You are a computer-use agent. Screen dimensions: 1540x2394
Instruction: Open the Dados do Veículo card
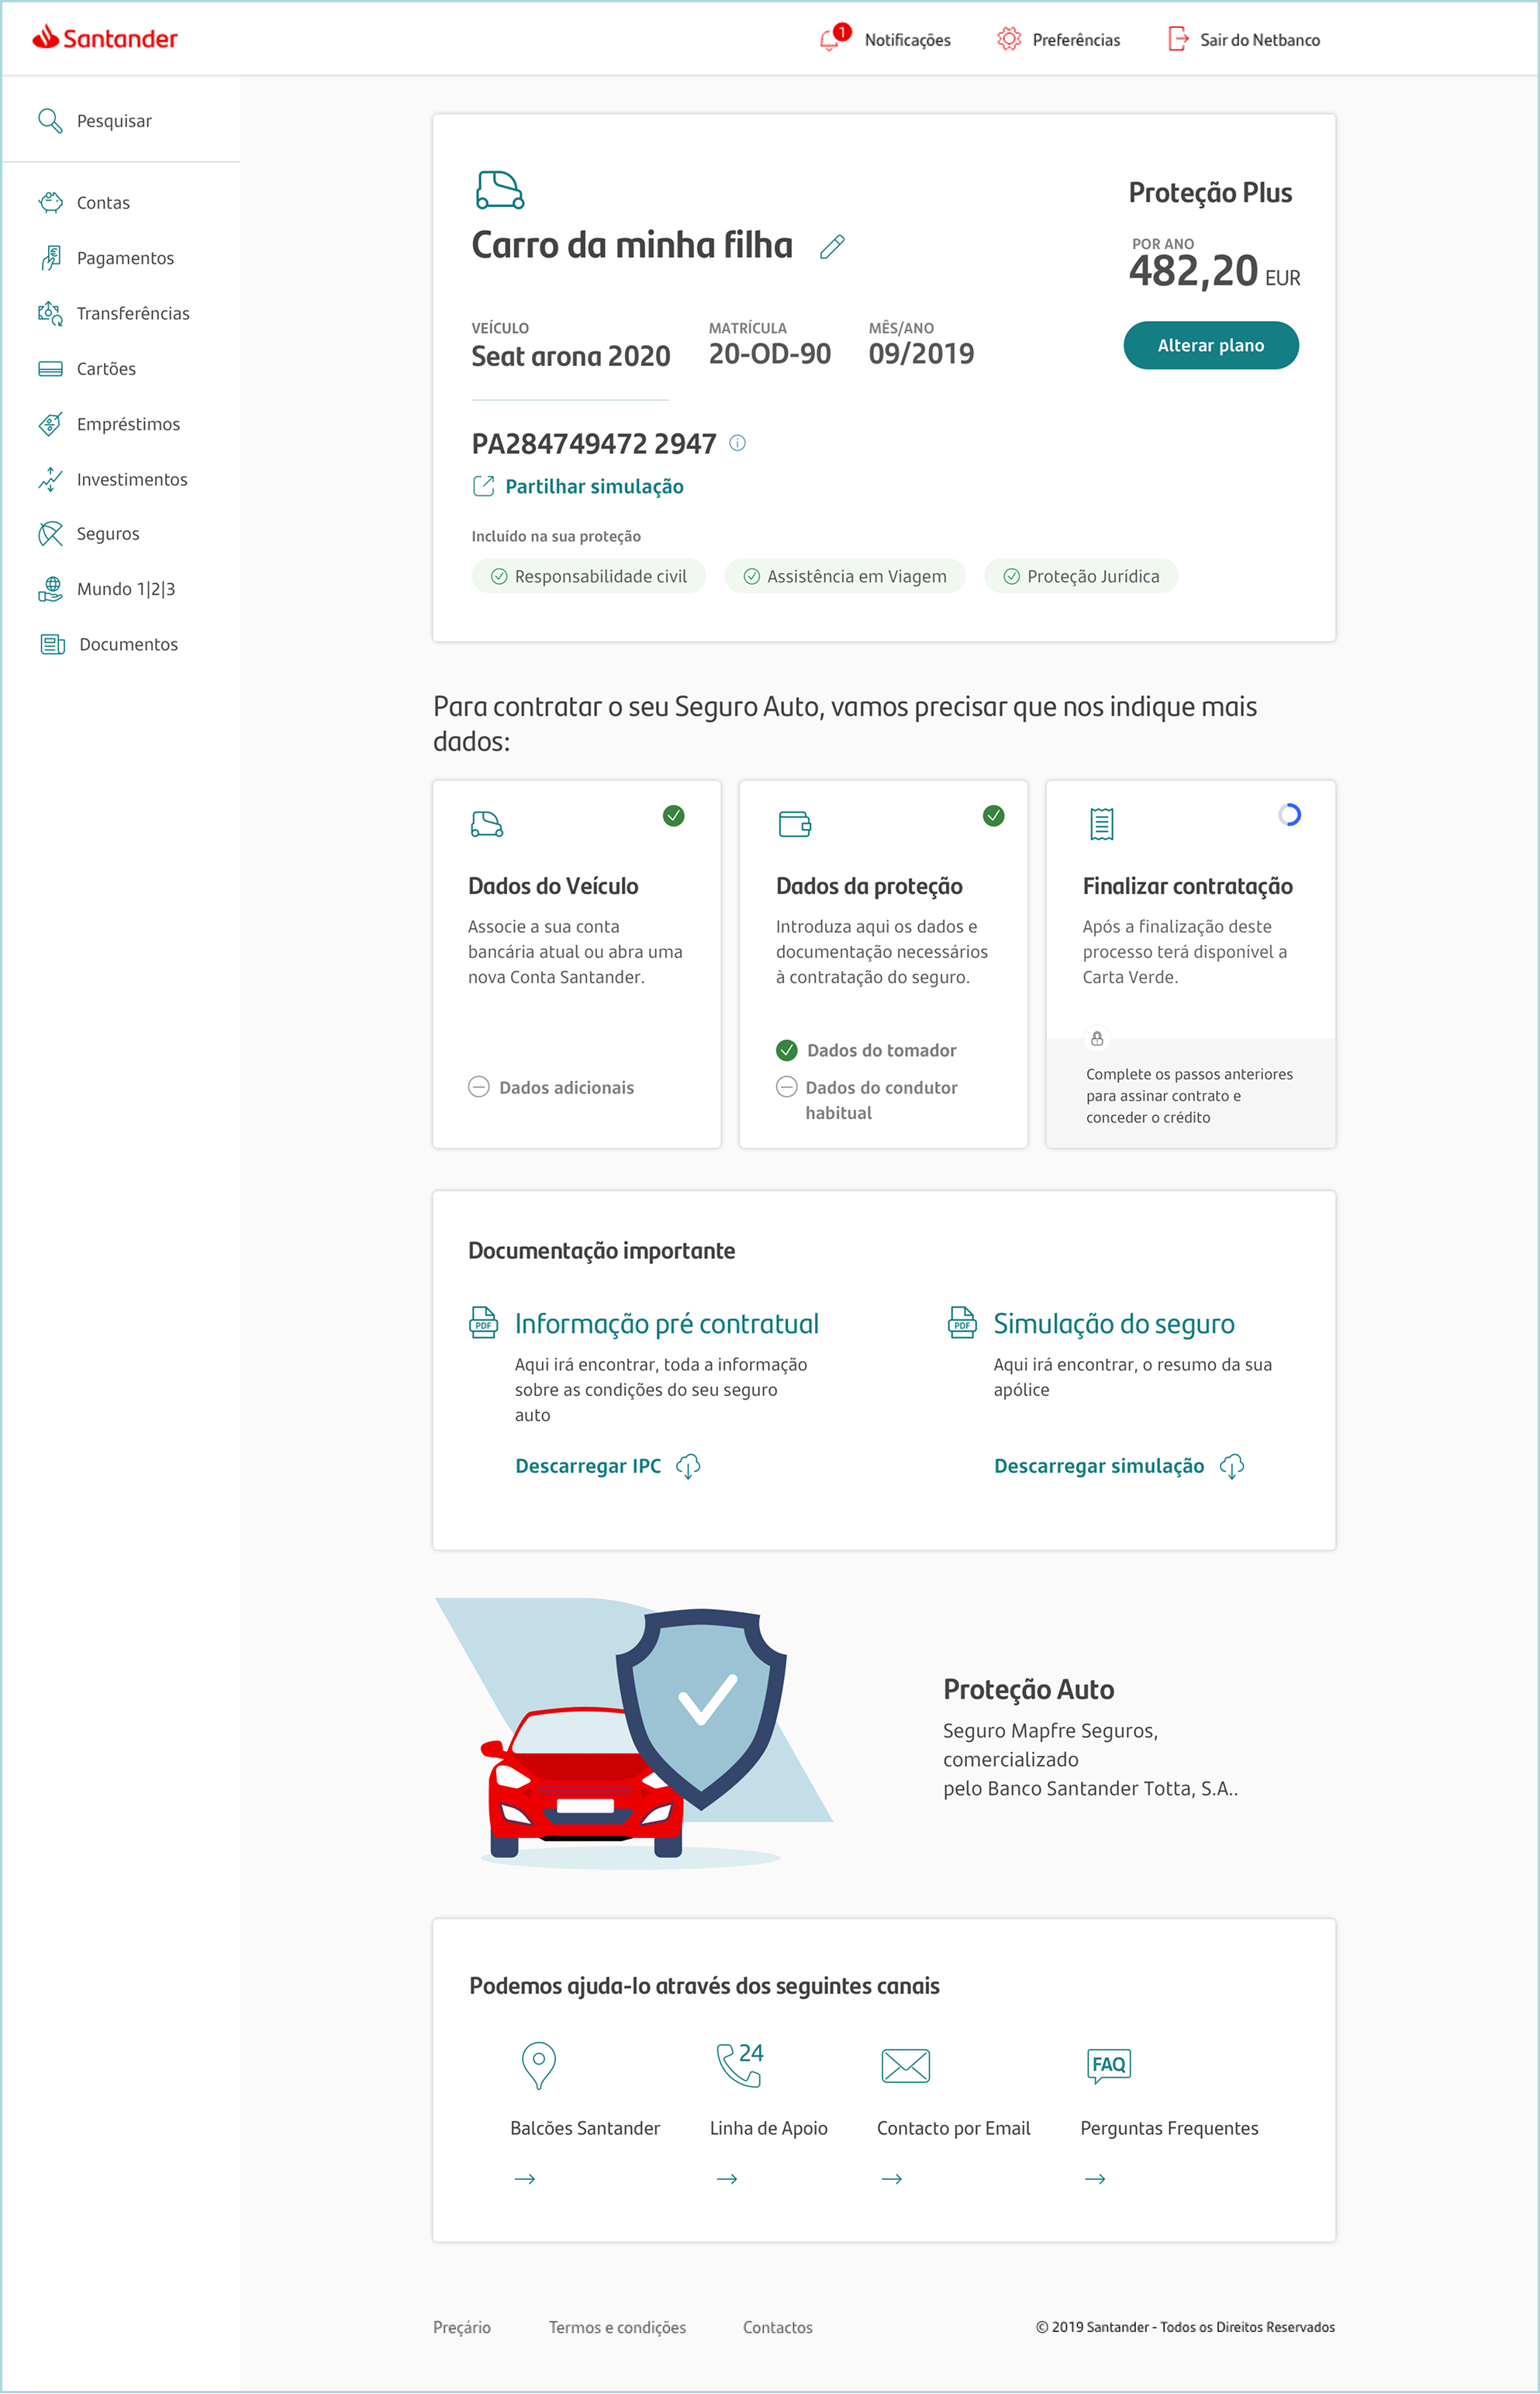(577, 964)
